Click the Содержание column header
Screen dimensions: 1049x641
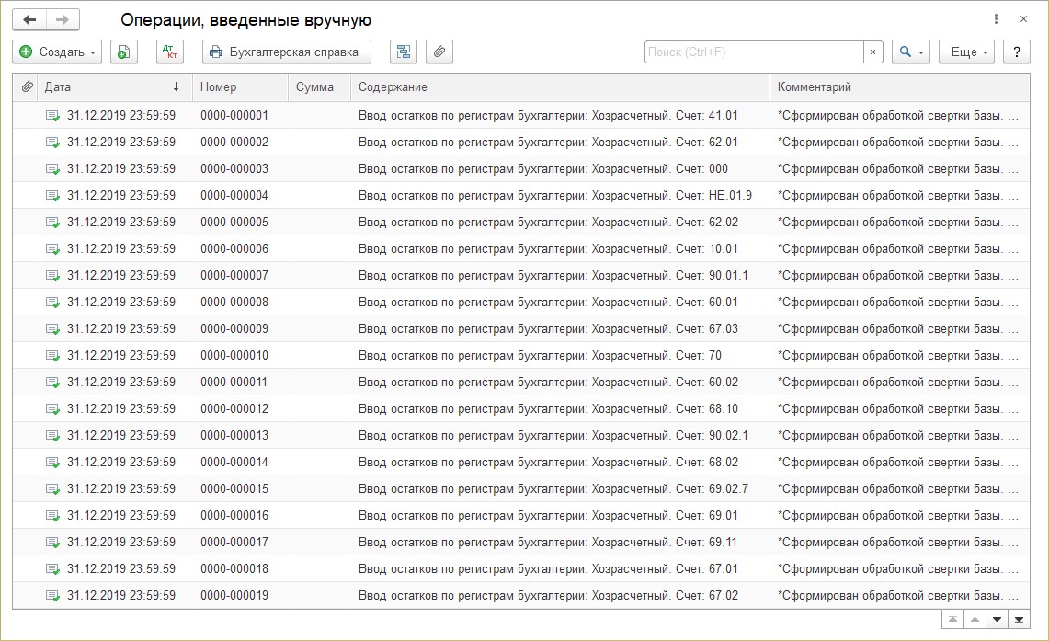560,87
